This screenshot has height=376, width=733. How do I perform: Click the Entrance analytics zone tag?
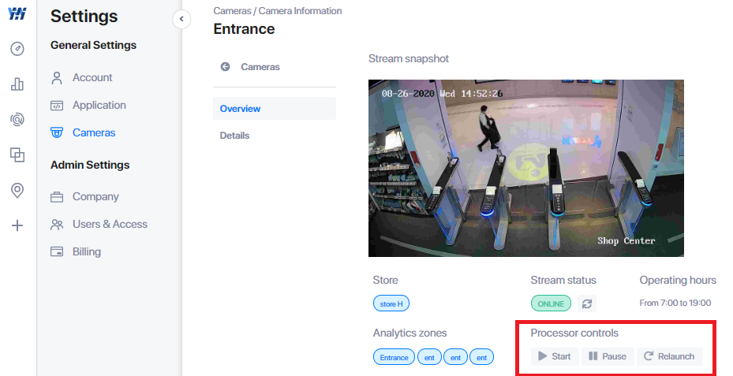click(394, 358)
